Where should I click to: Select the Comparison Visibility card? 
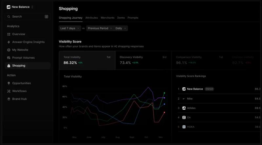pos(199,60)
